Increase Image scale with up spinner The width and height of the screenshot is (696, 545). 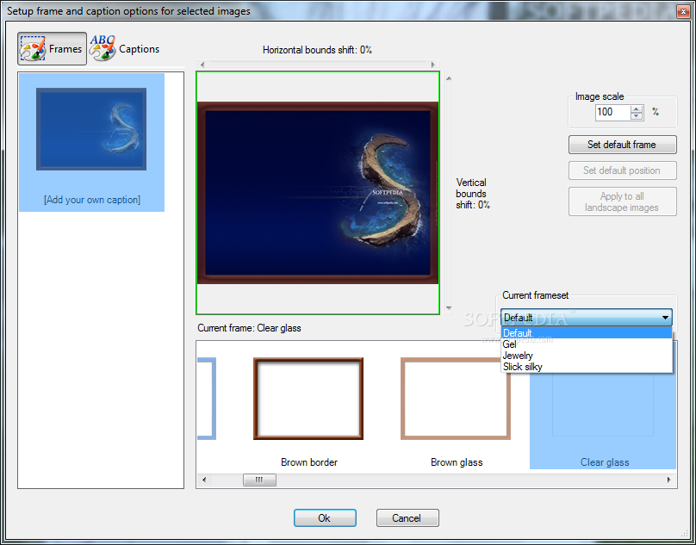point(637,108)
